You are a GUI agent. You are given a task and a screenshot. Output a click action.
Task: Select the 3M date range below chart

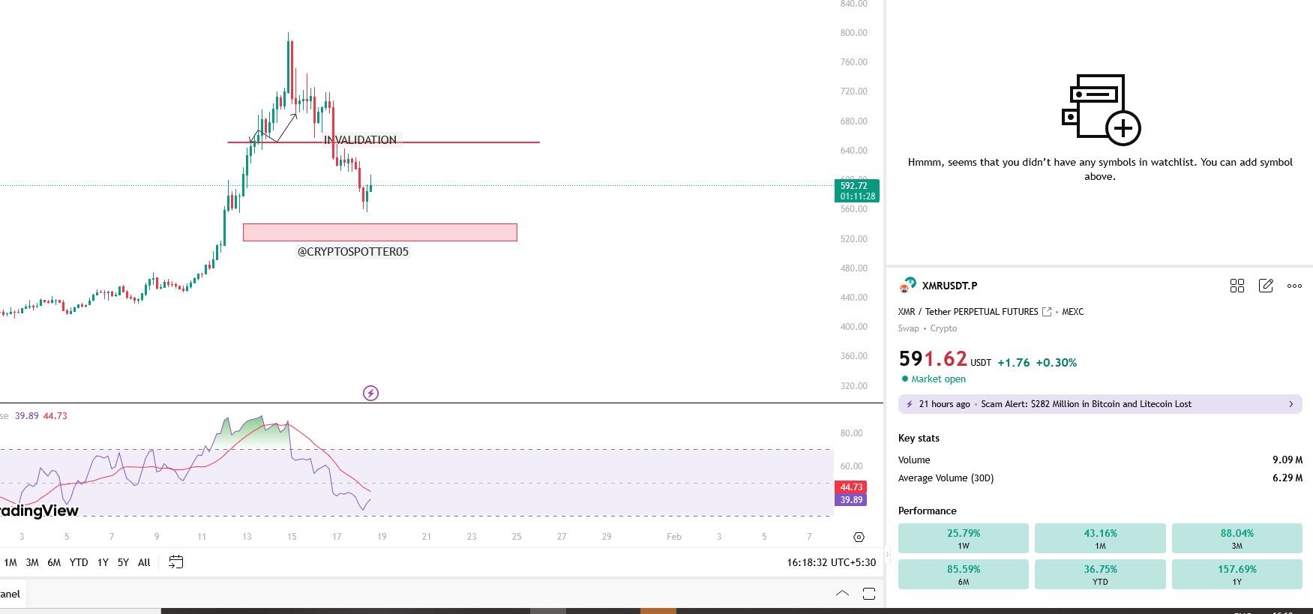[32, 562]
